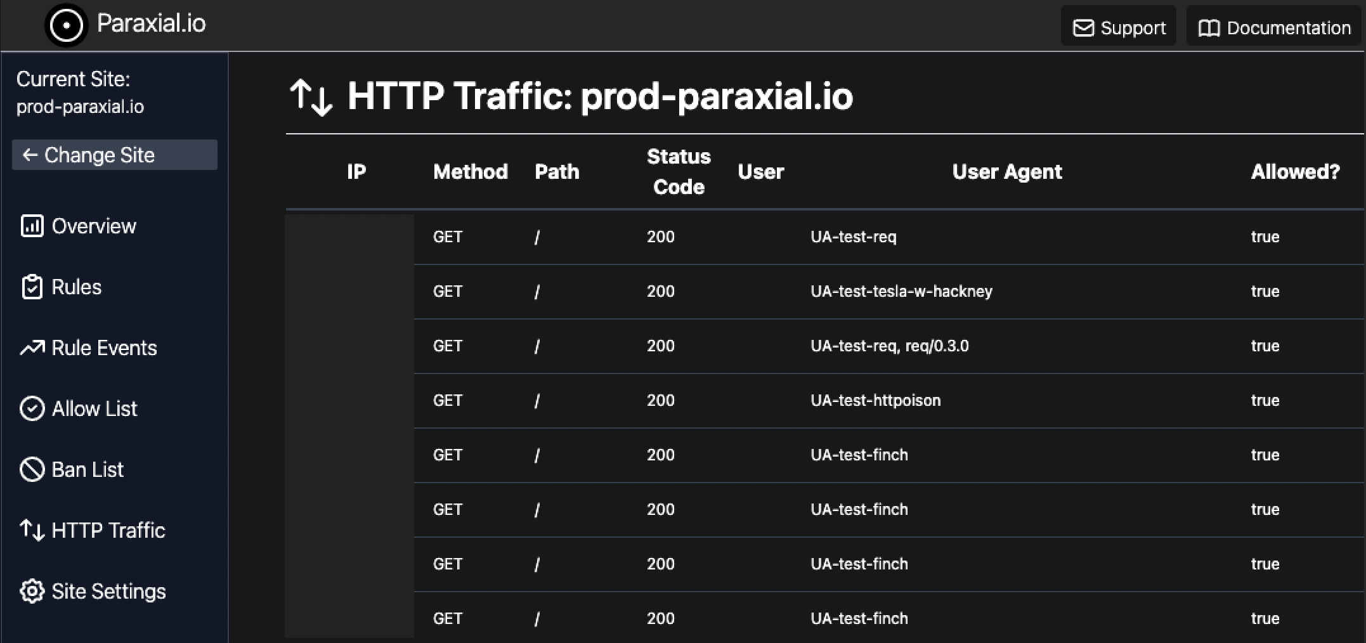Click the HTTP Traffic: prod-paraxial.io heading
1366x643 pixels.
600,96
